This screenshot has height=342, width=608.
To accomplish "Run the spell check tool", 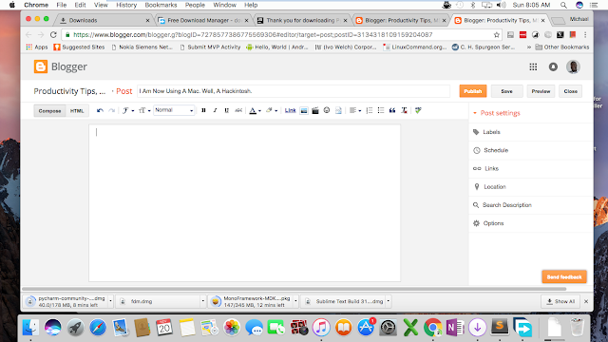I will tap(418, 110).
